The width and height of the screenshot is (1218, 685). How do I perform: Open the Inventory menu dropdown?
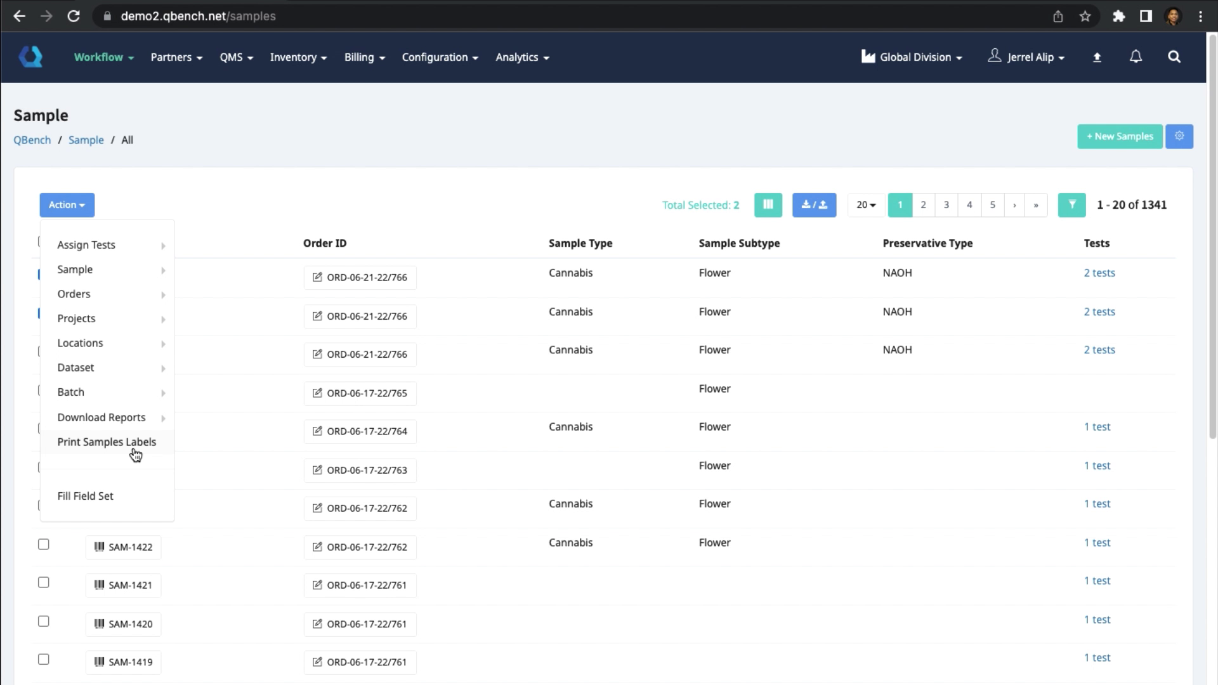298,57
